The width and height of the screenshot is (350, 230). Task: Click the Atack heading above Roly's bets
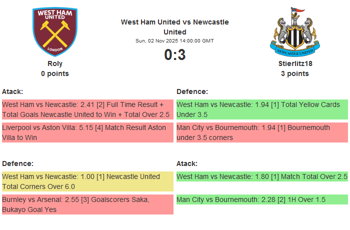[12, 91]
